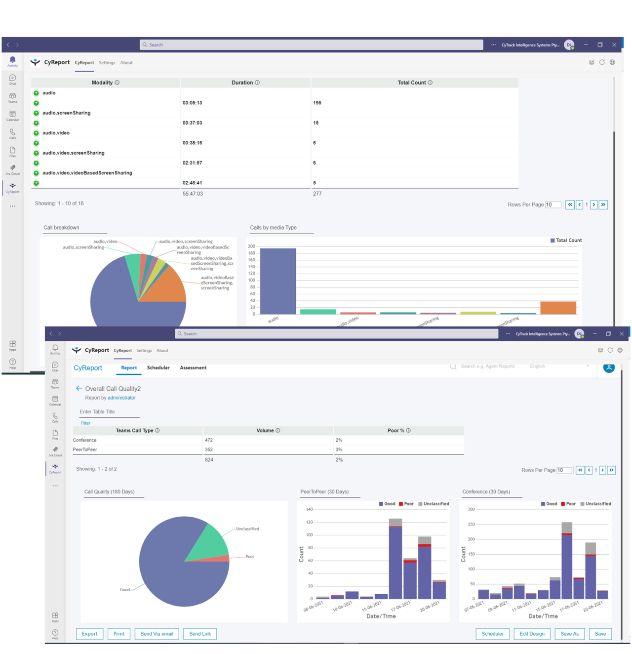
Task: Expand the audio,video row in the table
Action: [36, 132]
